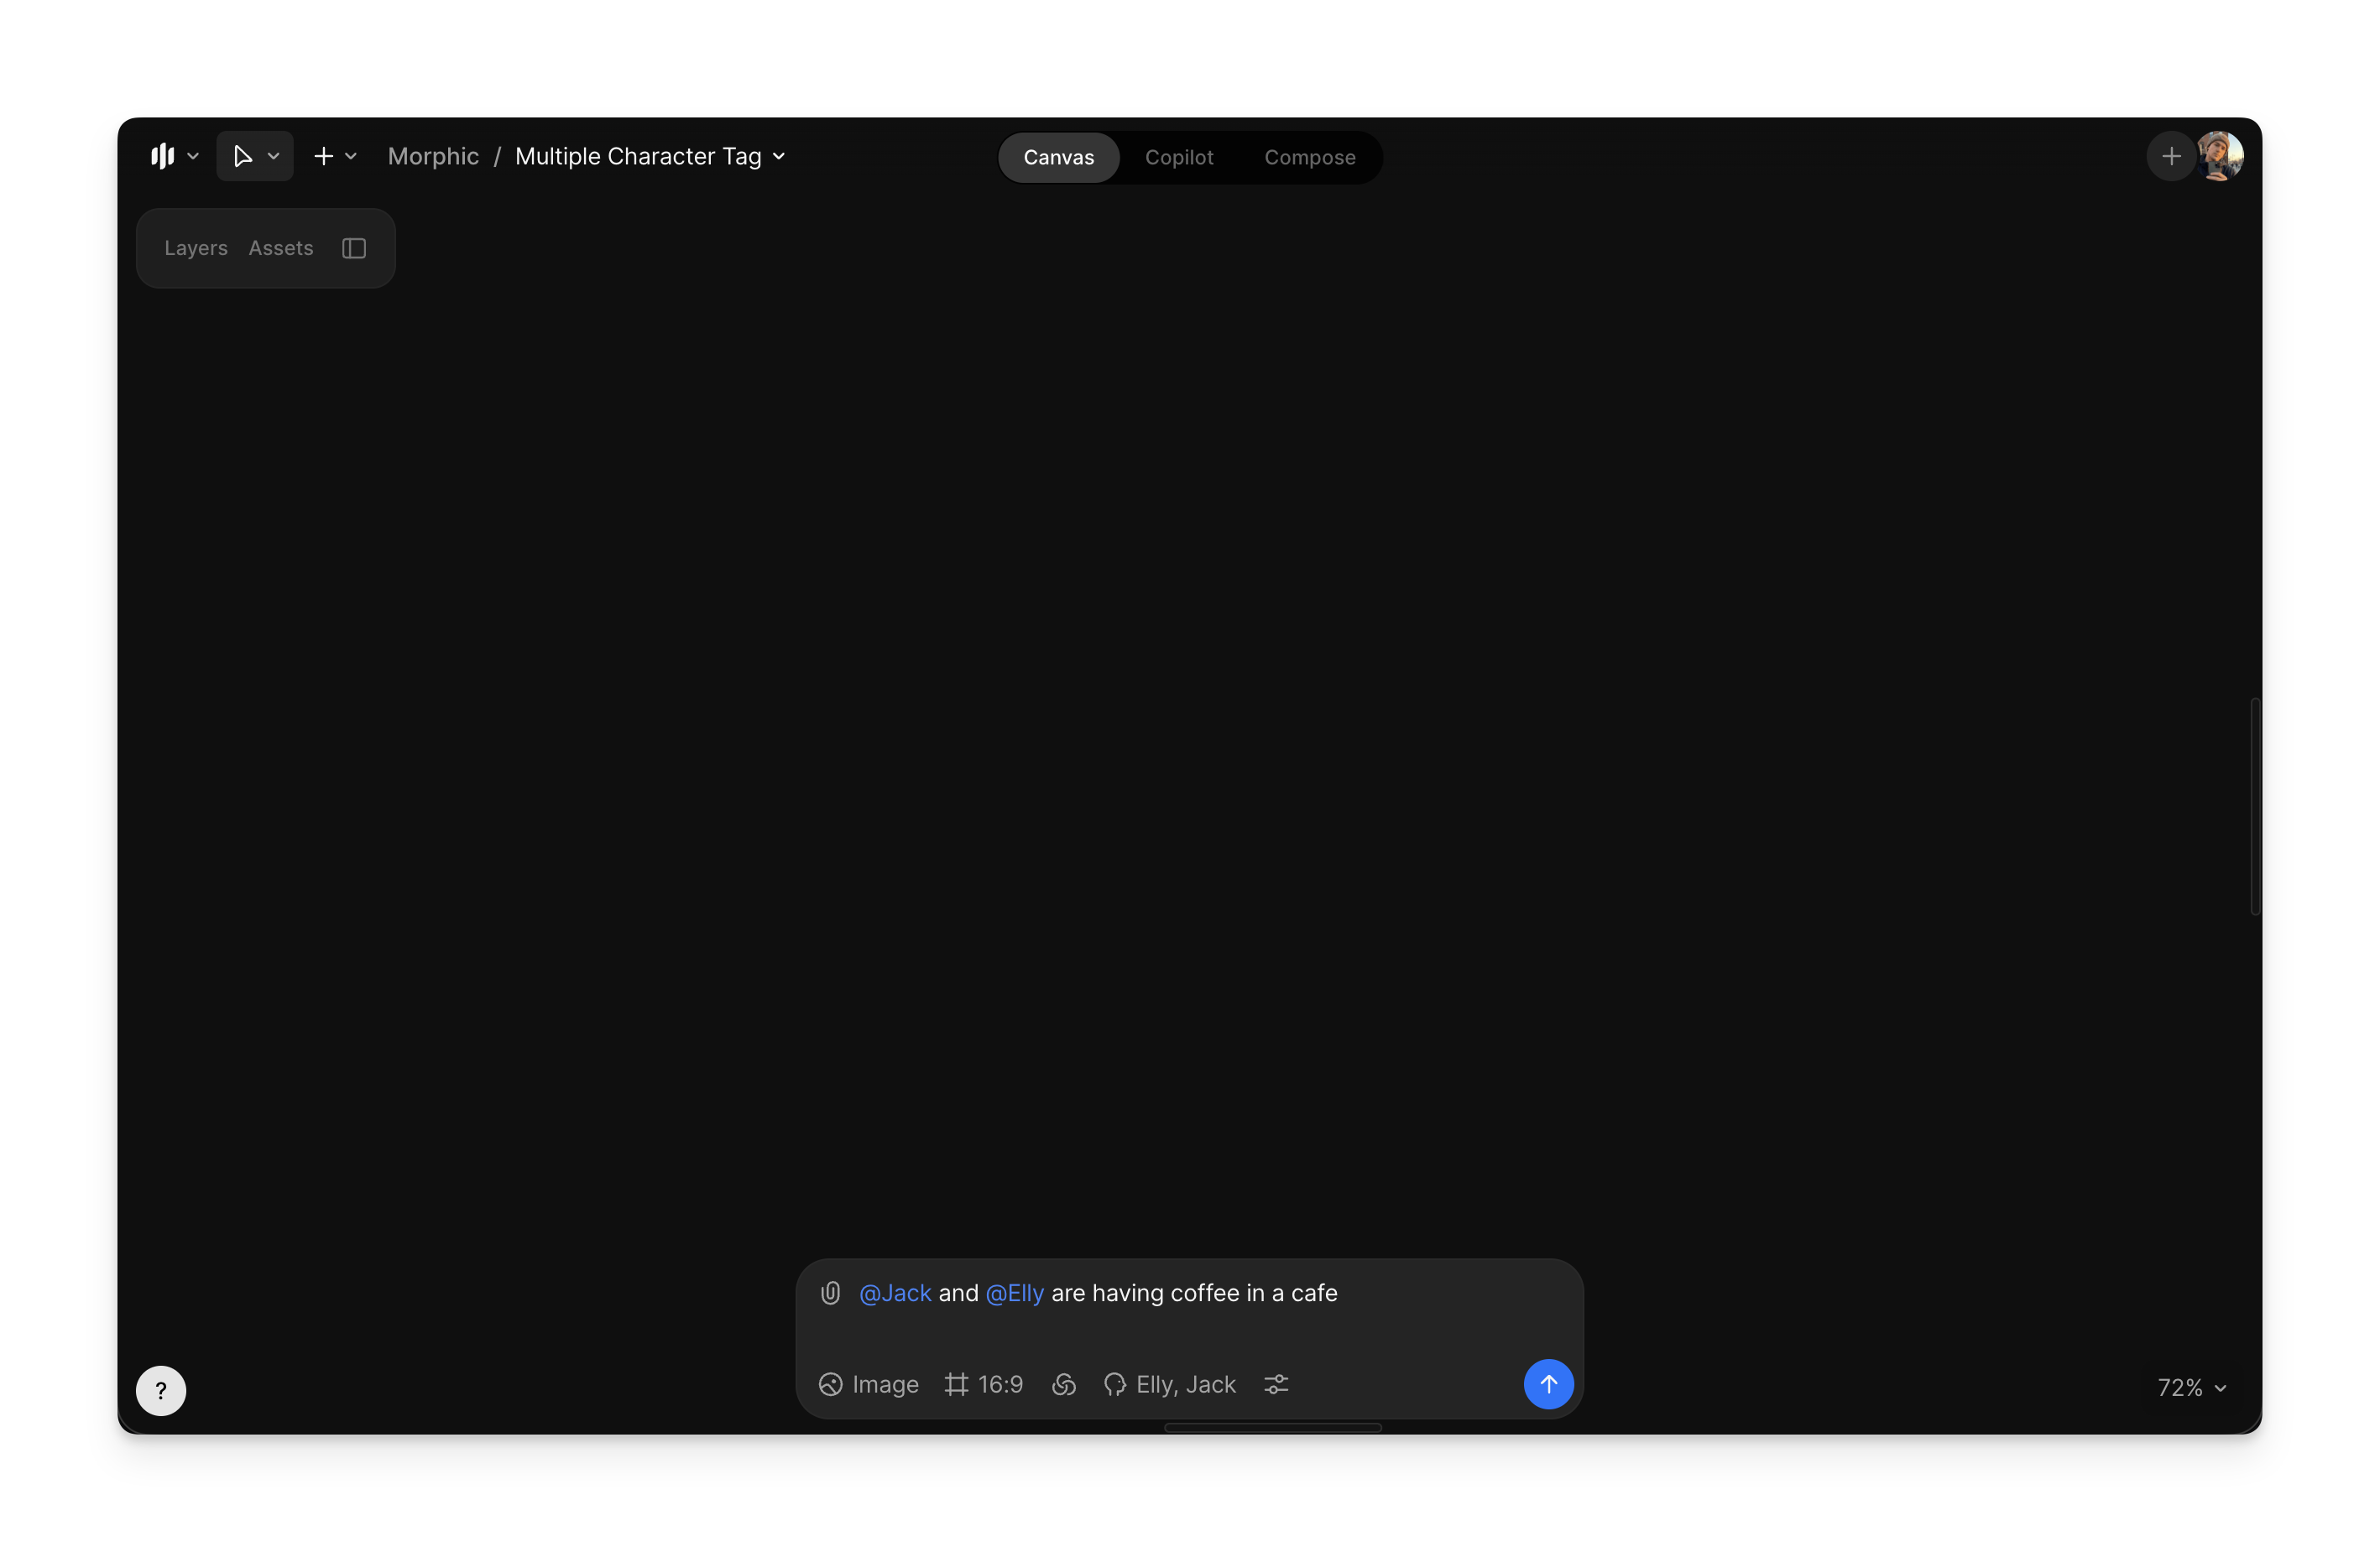This screenshot has width=2380, height=1552.
Task: Click the plus add-element icon in toolbar
Action: point(323,156)
